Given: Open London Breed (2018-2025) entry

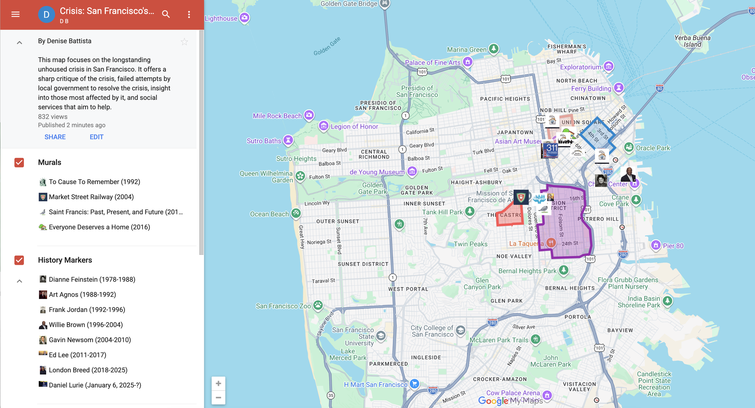Looking at the screenshot, I should coord(88,370).
